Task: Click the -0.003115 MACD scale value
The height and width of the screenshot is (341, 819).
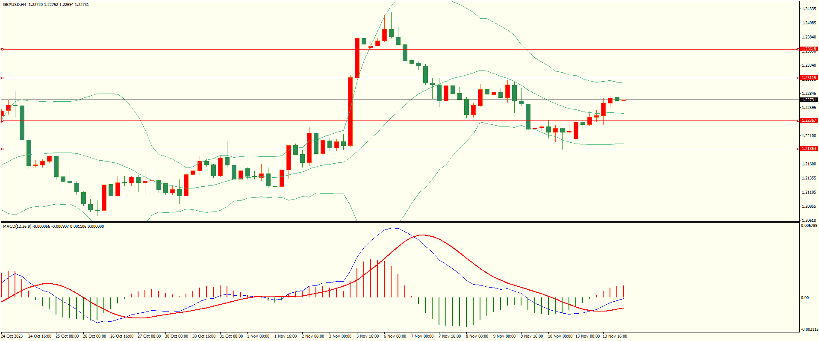Action: tap(809, 329)
